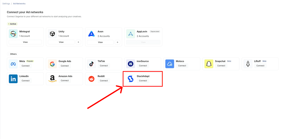Click the Mintegral "1 Account" text
The width and height of the screenshot is (285, 139).
pyautogui.click(x=25, y=36)
